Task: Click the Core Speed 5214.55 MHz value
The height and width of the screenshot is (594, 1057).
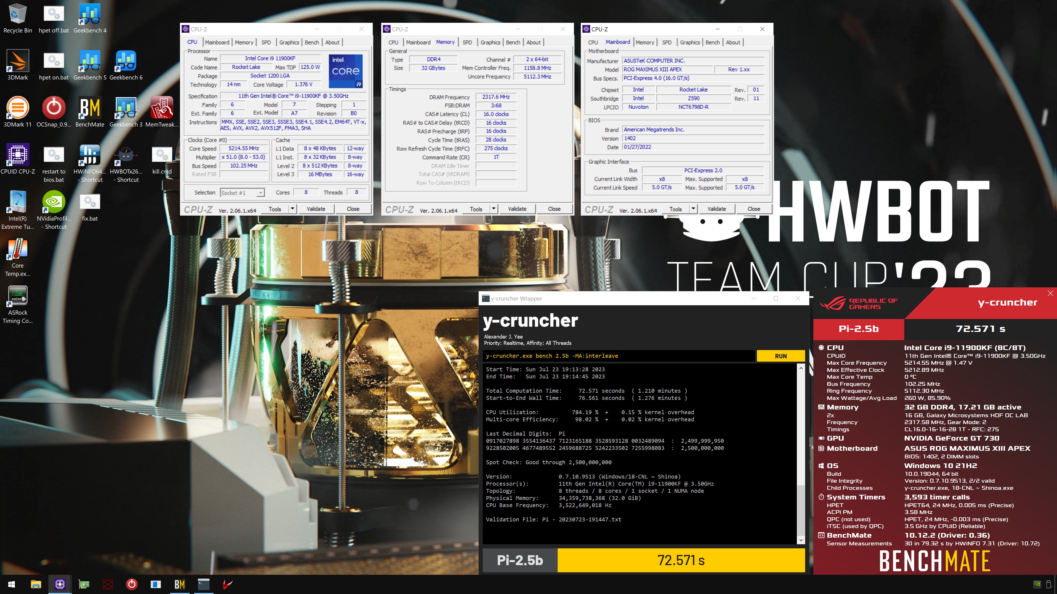Action: [244, 148]
